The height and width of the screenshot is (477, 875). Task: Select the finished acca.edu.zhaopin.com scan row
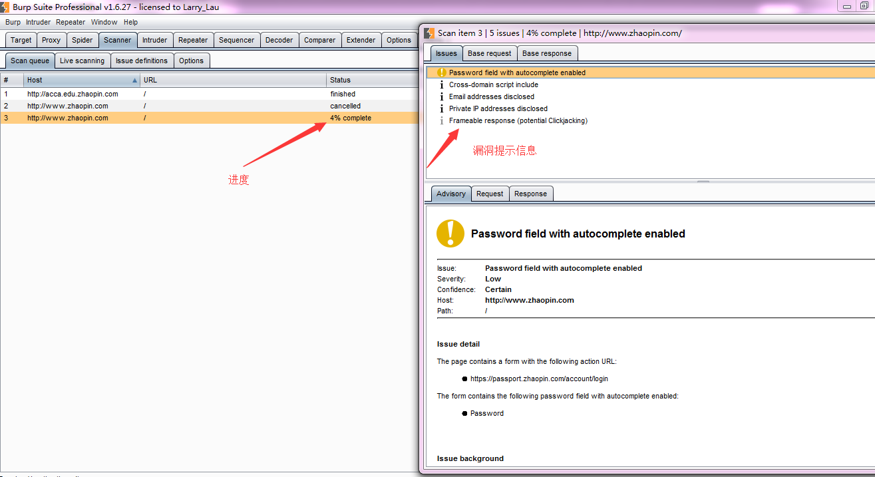click(200, 94)
